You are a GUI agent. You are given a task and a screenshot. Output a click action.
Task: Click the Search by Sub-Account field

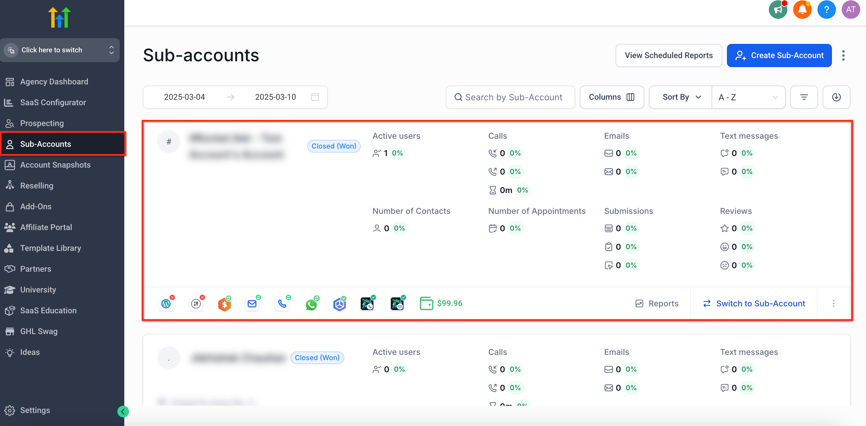click(x=510, y=97)
